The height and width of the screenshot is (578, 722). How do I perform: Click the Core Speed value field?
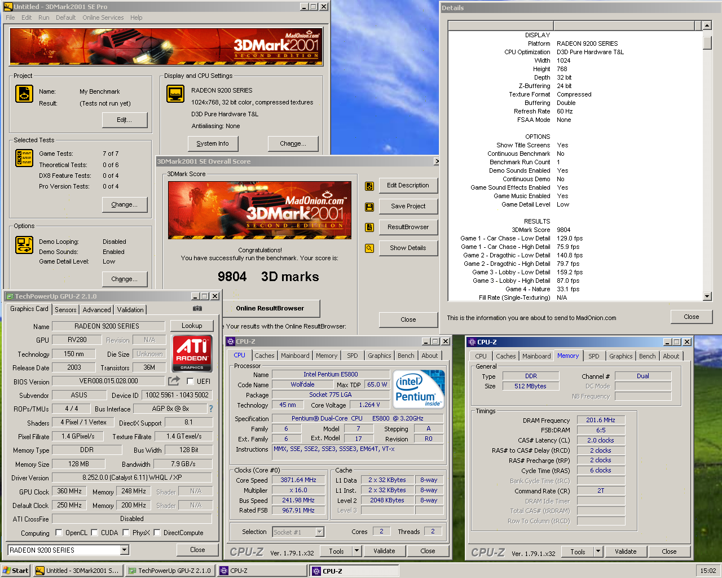click(x=298, y=480)
